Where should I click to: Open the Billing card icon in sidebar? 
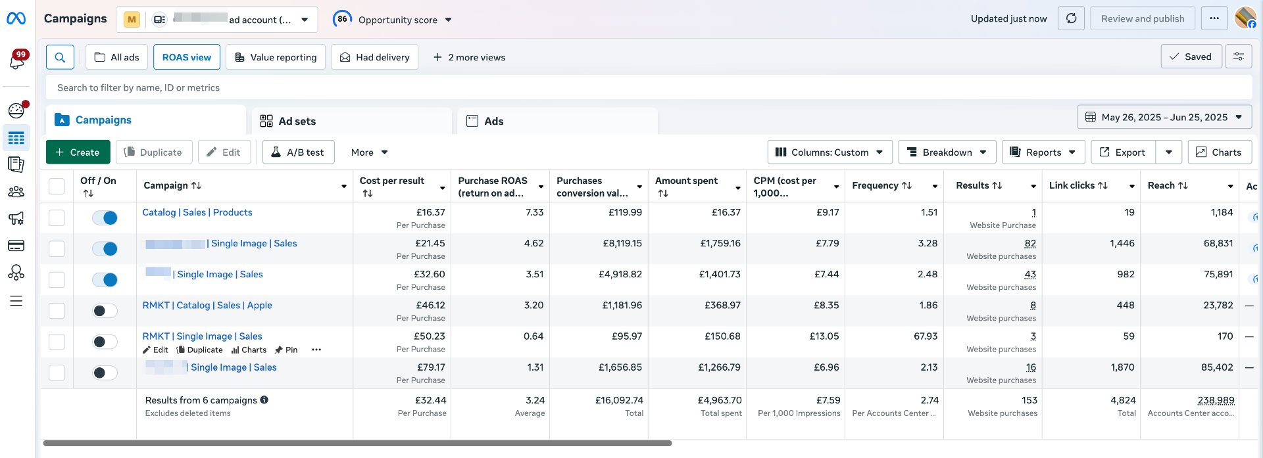(x=16, y=246)
